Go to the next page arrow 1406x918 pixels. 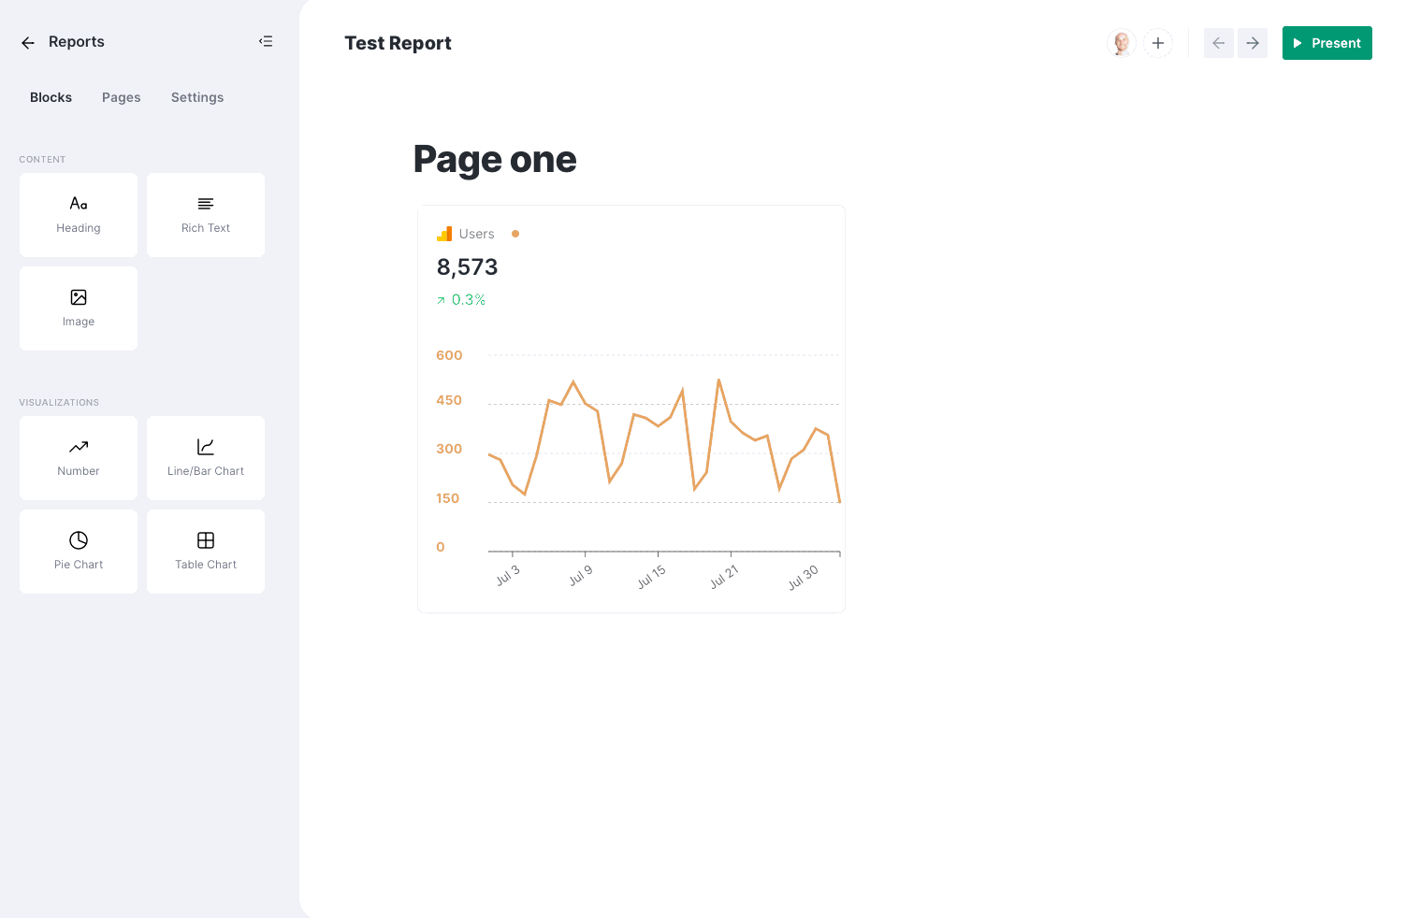(x=1253, y=43)
